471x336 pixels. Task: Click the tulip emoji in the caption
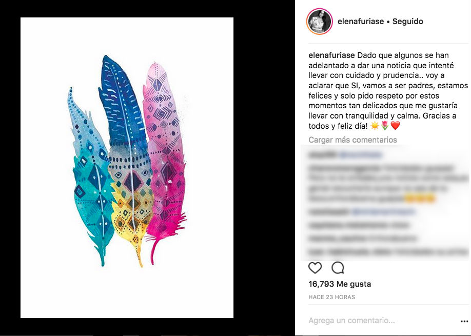click(385, 126)
